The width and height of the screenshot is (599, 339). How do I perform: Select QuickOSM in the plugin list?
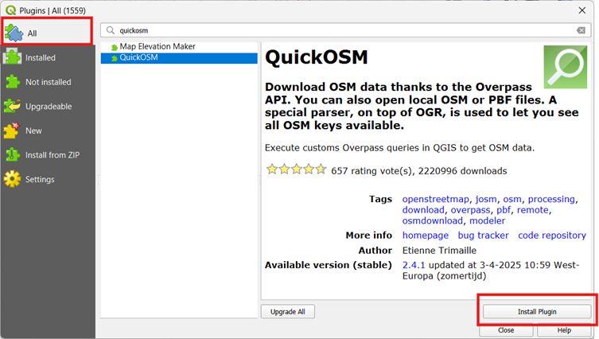[138, 58]
